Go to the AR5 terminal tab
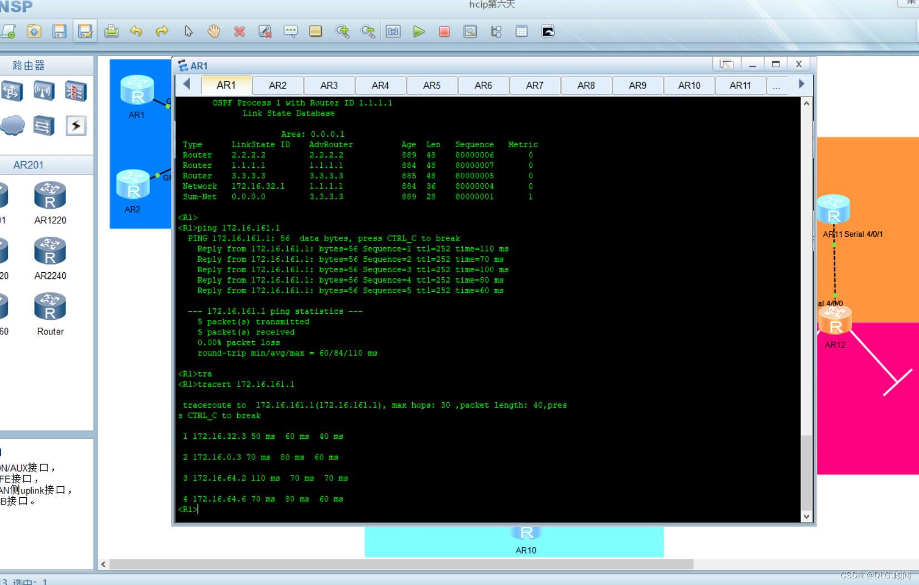The height and width of the screenshot is (585, 919). pos(432,86)
